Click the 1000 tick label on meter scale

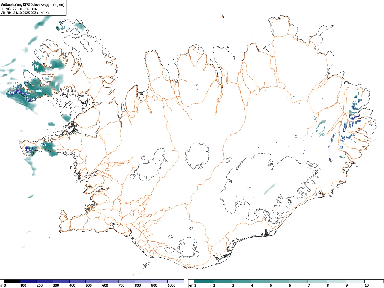(171, 286)
